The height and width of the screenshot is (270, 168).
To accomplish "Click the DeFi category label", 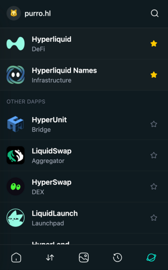I will tap(39, 49).
